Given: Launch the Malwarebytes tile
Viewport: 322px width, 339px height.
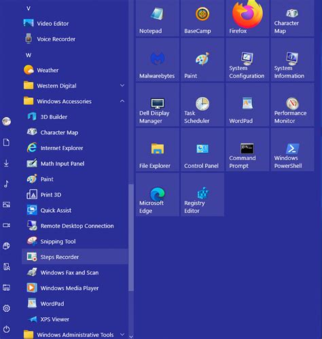Looking at the screenshot, I should click(158, 60).
